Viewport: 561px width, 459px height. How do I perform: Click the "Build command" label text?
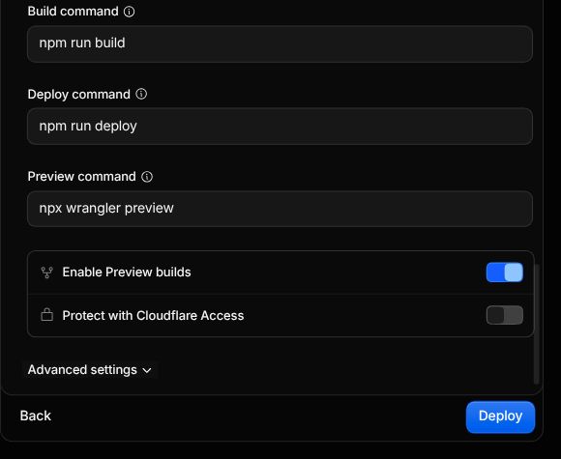click(73, 12)
